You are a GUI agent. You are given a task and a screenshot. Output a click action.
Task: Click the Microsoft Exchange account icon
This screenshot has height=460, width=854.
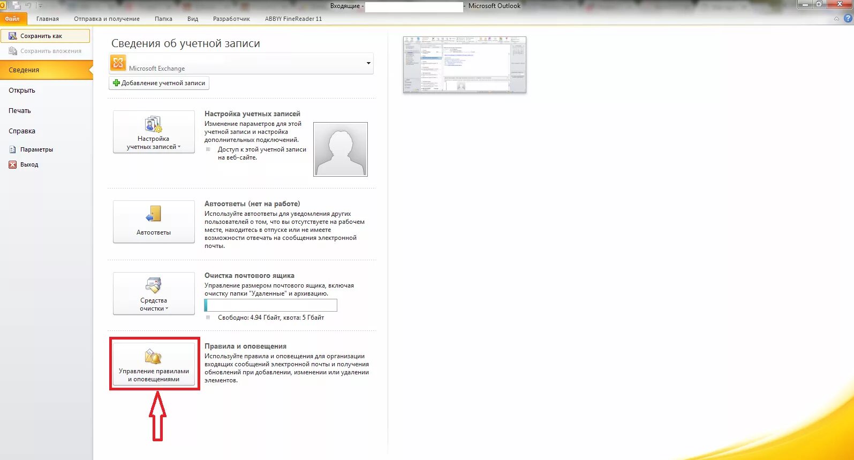pos(118,63)
